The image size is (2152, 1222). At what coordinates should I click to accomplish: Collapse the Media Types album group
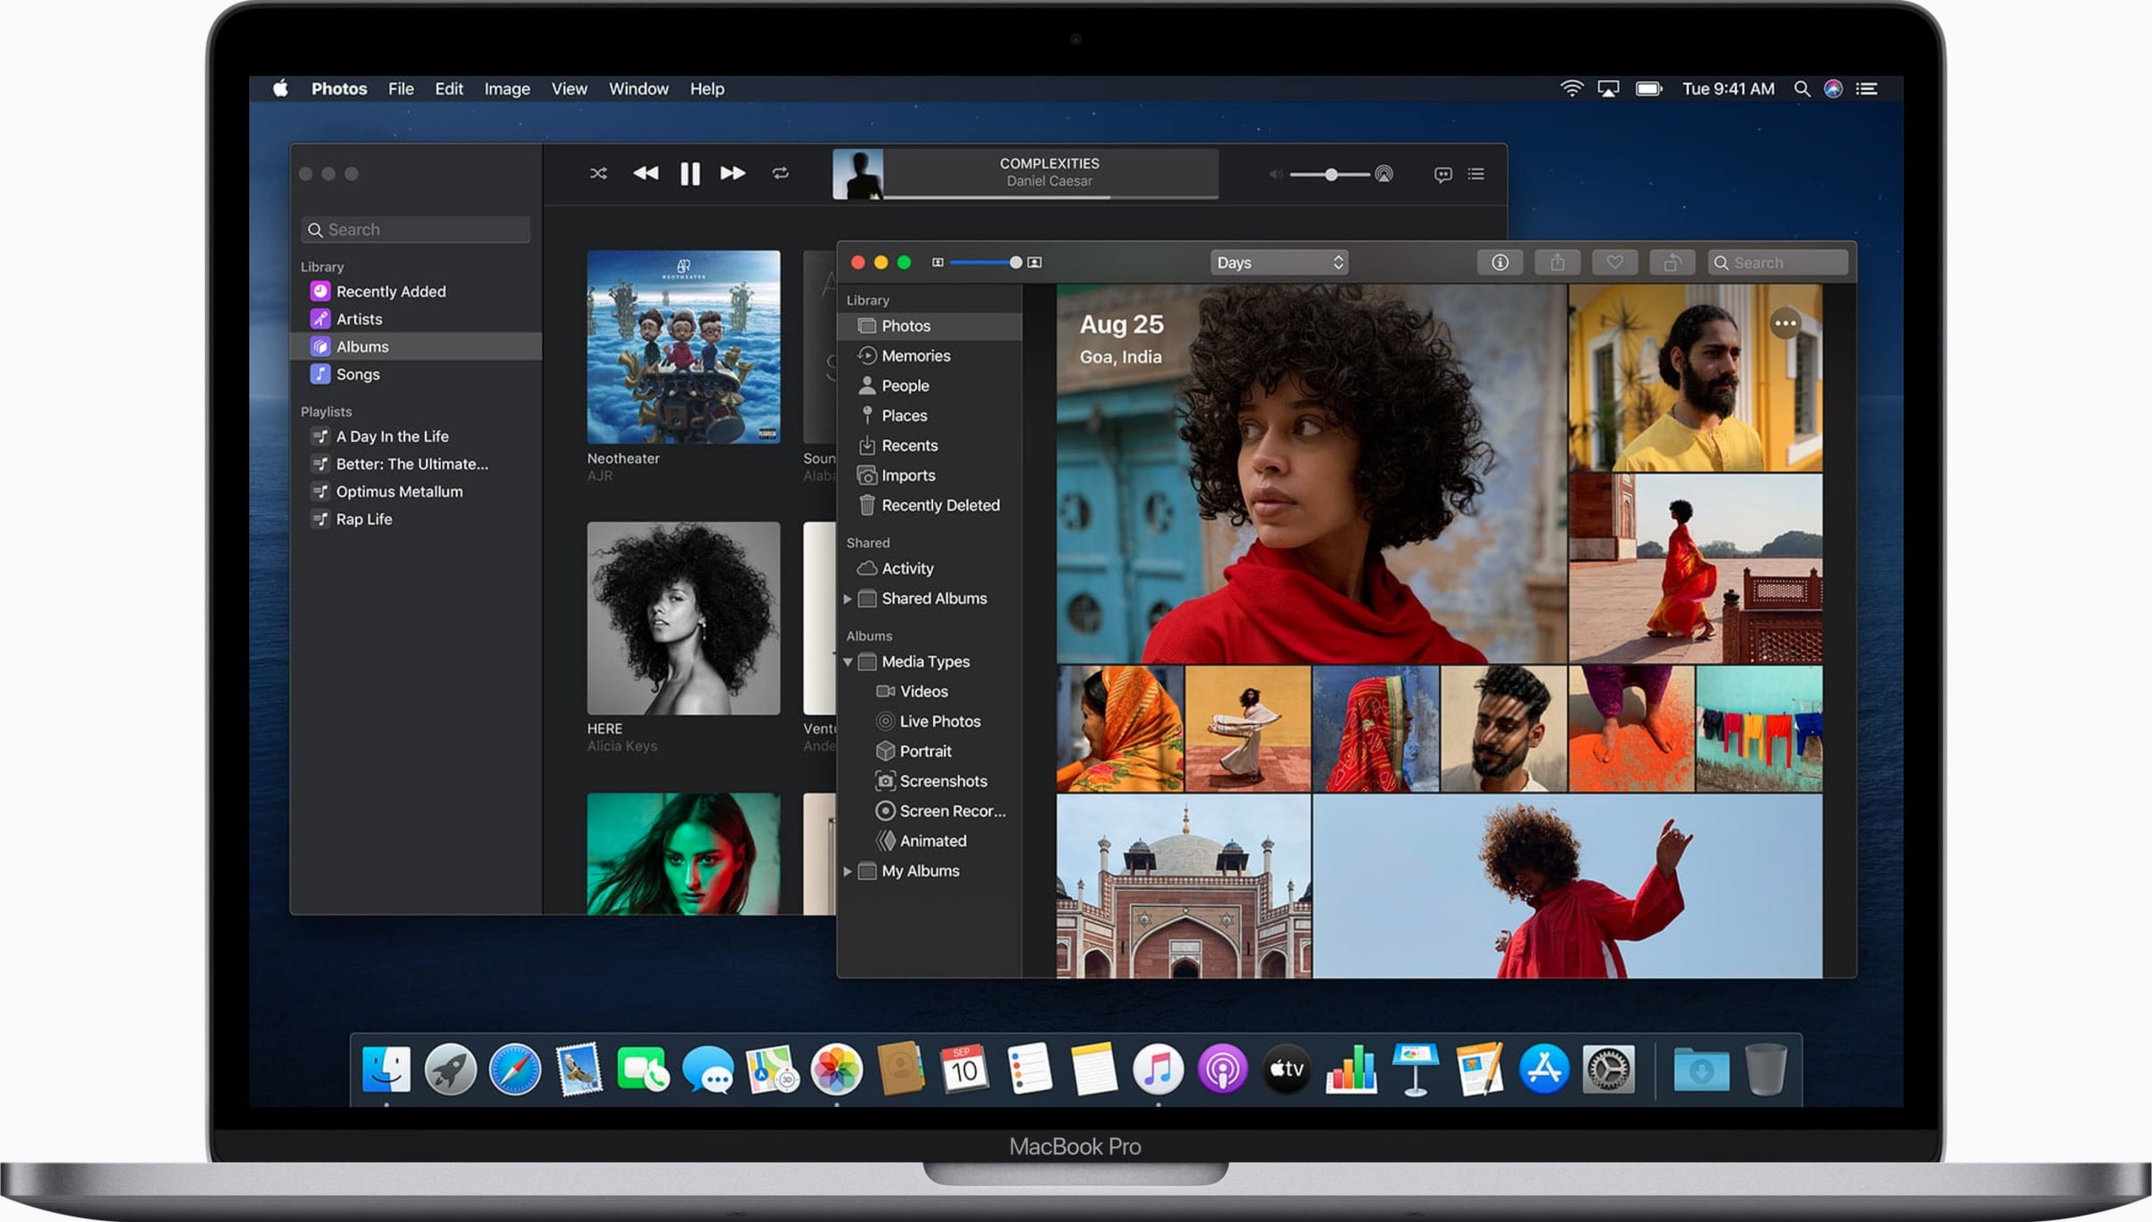coord(848,662)
